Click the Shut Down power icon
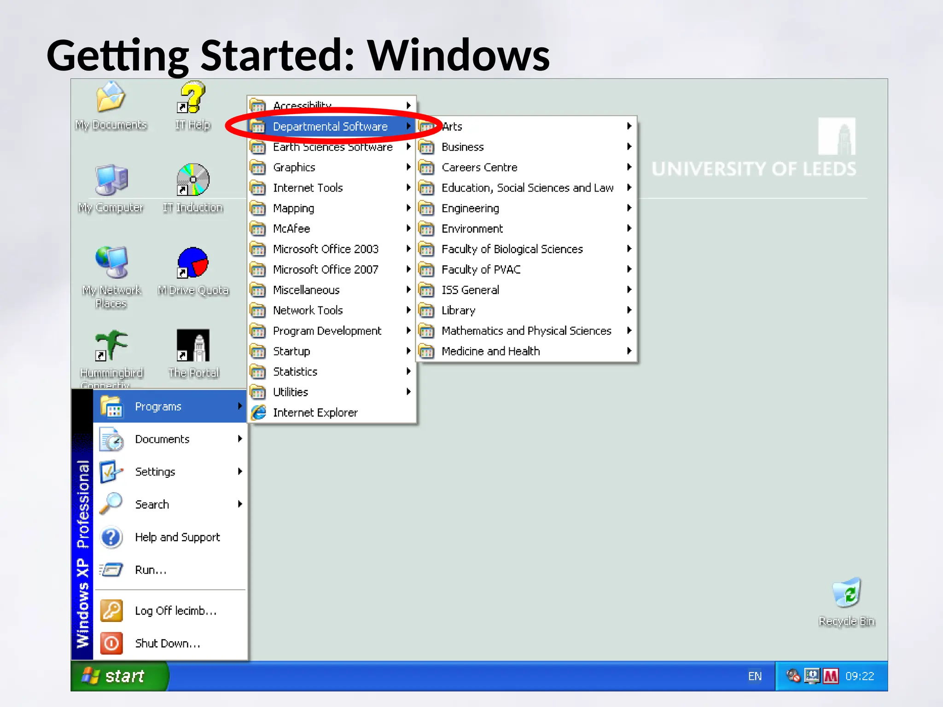Image resolution: width=943 pixels, height=707 pixels. (111, 643)
